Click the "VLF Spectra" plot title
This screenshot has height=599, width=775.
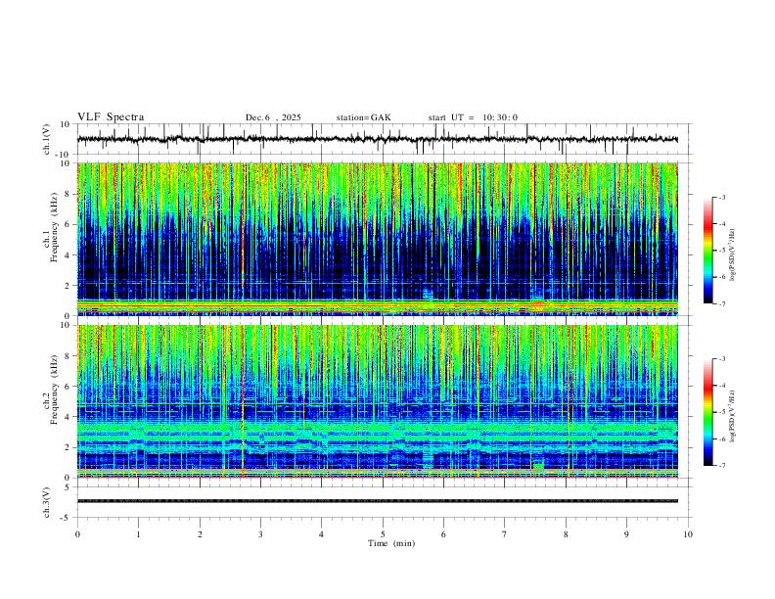tap(111, 117)
